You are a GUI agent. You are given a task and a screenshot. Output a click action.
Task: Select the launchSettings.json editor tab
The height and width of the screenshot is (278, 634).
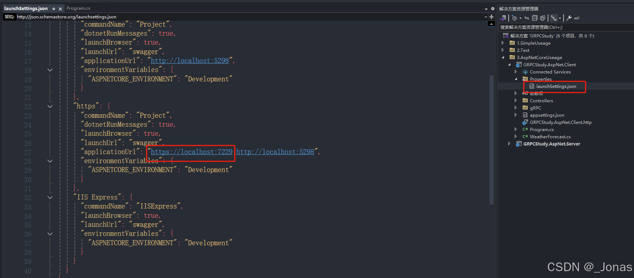tap(26, 8)
